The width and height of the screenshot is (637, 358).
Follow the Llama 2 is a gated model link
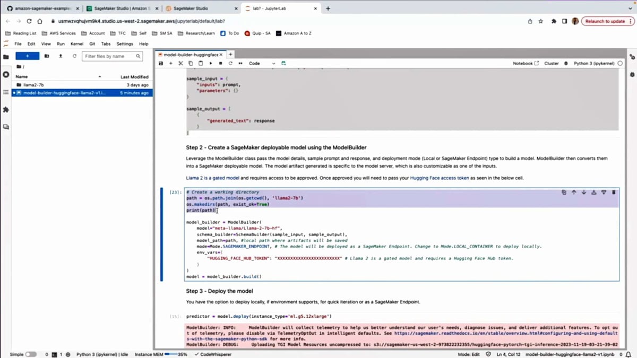click(212, 178)
